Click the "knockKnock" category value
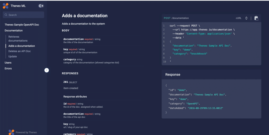Screen dimensions: 269x135 click(199, 54)
